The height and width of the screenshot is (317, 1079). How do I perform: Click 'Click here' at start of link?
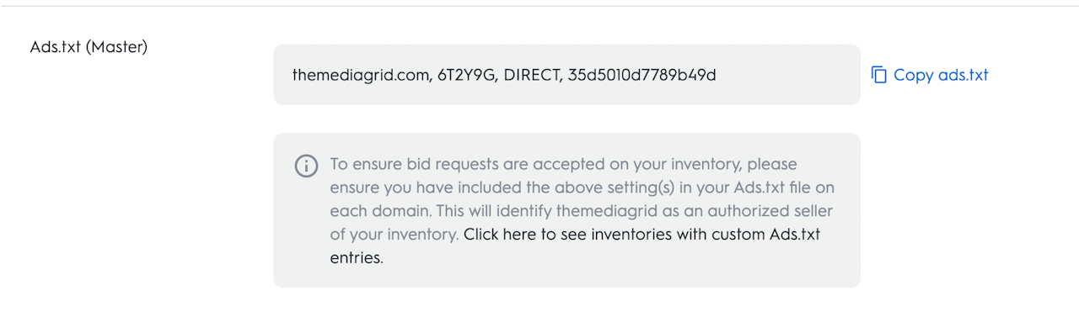500,235
